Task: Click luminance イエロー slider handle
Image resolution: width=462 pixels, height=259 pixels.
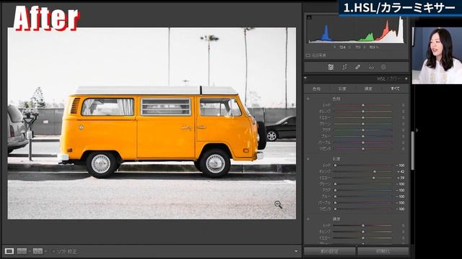Action: point(363,238)
